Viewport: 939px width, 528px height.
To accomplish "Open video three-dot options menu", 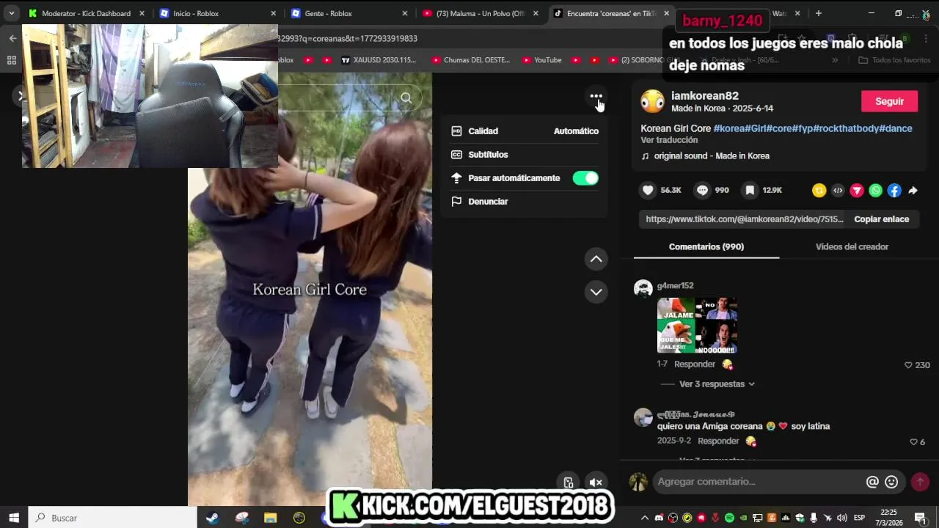I will click(596, 97).
